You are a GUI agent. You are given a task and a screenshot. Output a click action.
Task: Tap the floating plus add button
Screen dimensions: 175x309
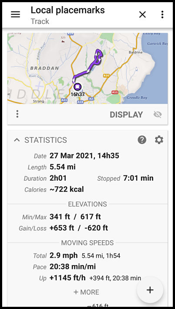(x=150, y=290)
